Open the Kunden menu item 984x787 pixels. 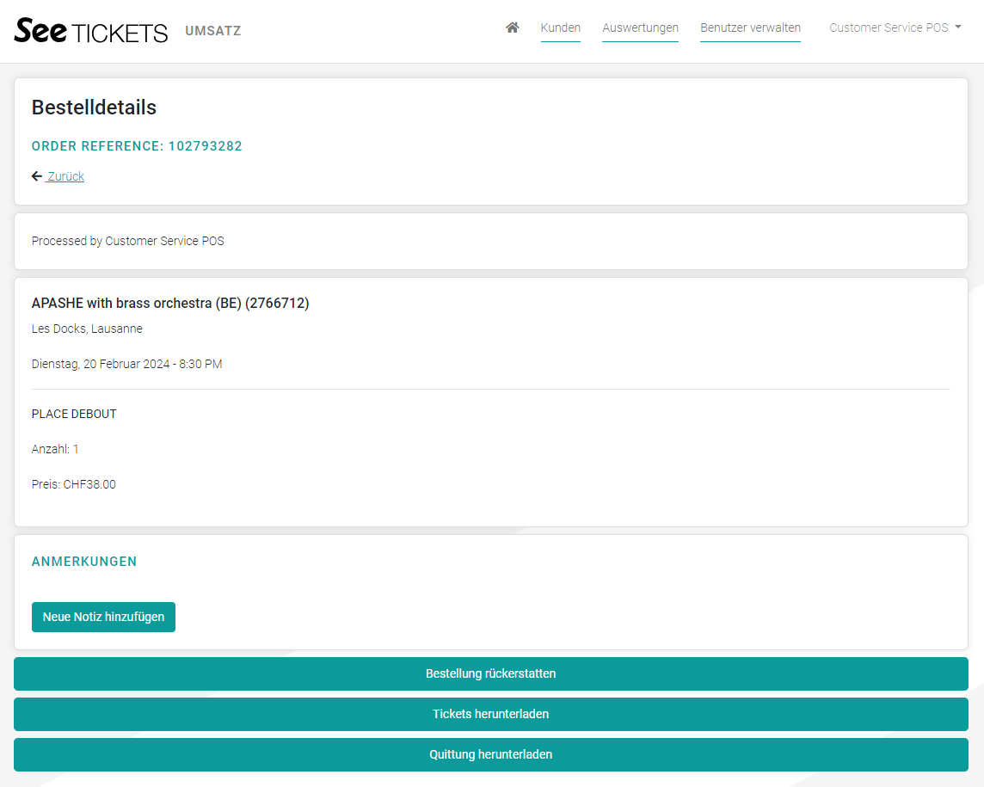click(x=560, y=28)
